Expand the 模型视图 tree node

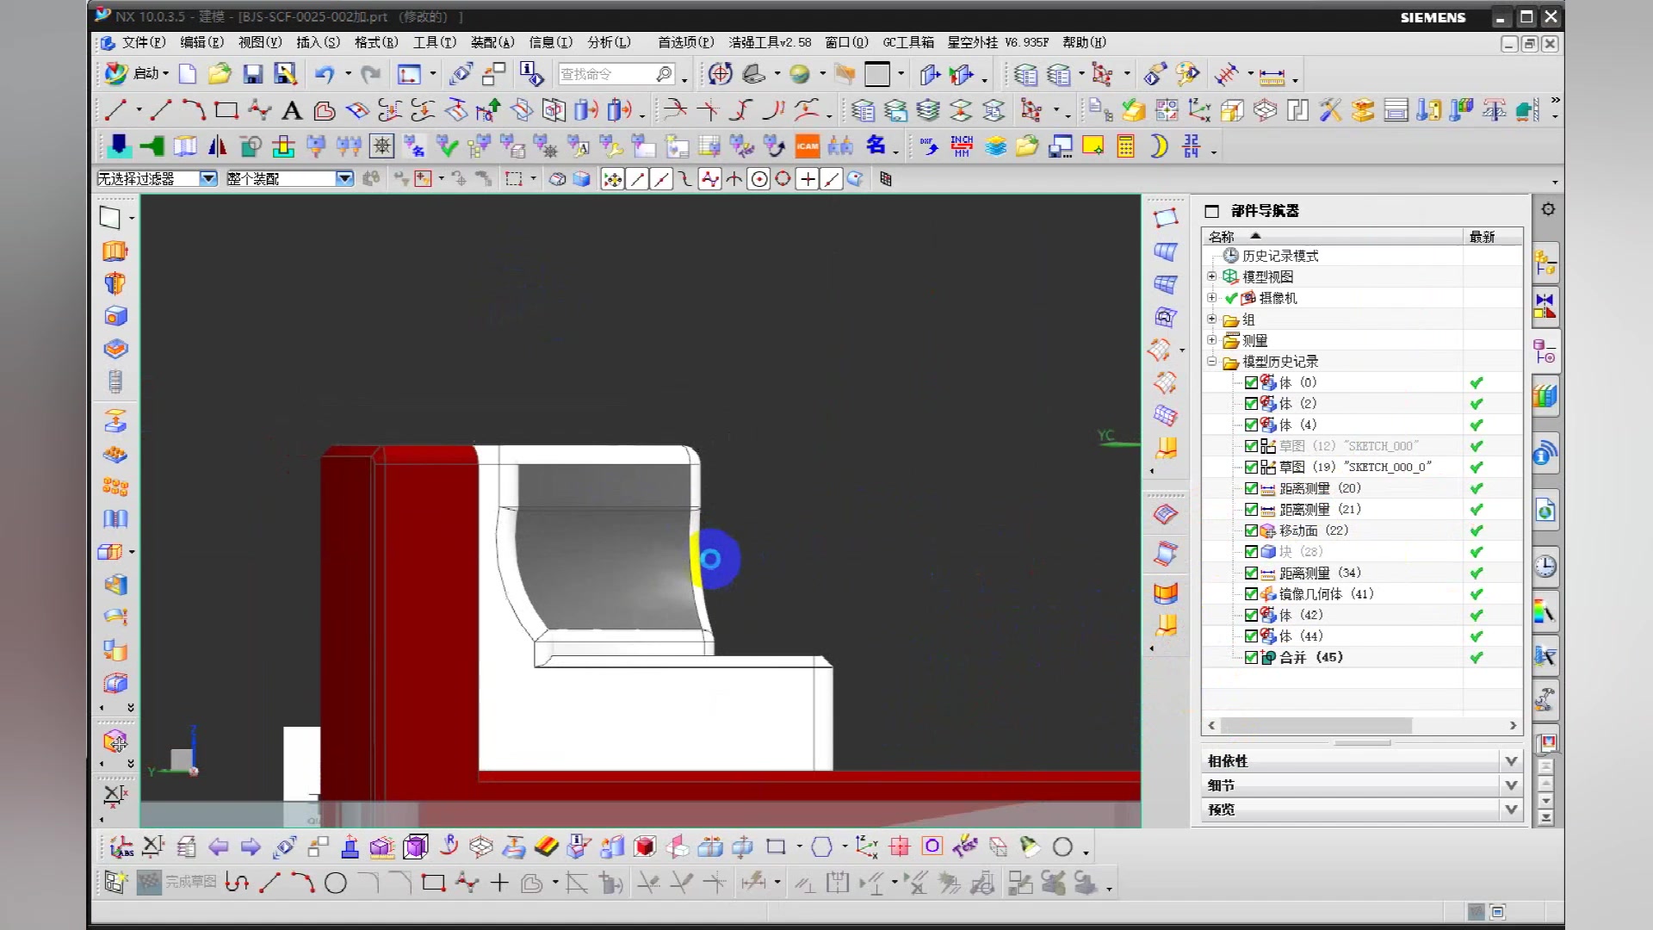click(x=1211, y=276)
